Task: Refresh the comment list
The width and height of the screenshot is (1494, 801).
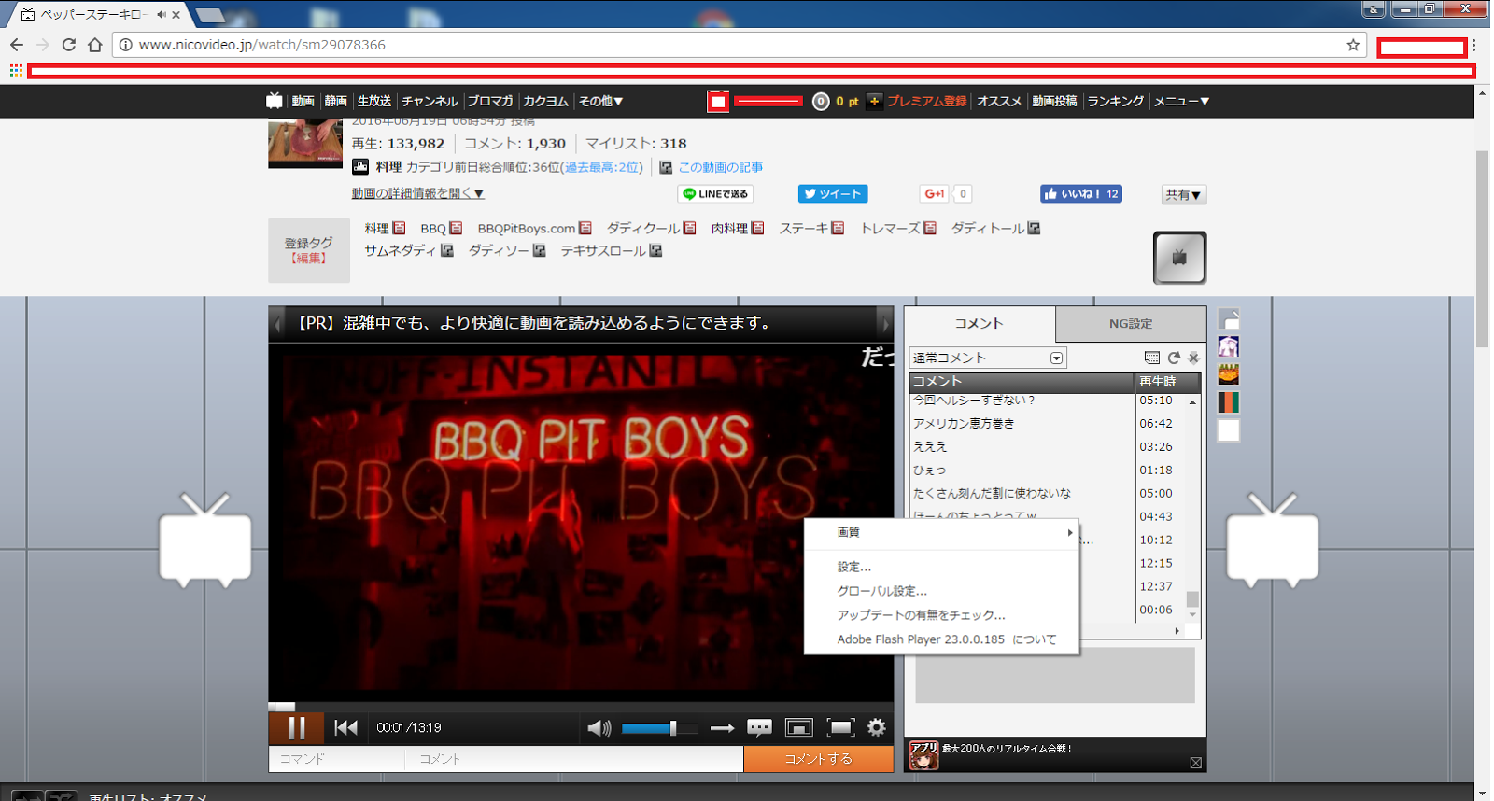Action: 1174,358
